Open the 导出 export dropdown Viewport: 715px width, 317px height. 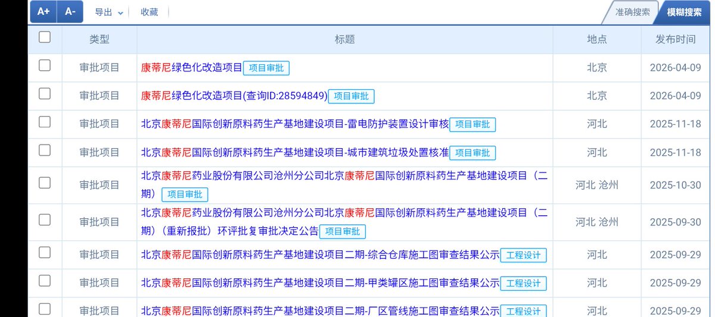(109, 12)
